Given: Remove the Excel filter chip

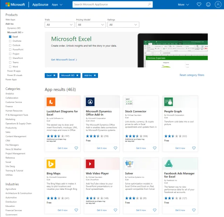Looking at the screenshot, I should click(x=54, y=75).
